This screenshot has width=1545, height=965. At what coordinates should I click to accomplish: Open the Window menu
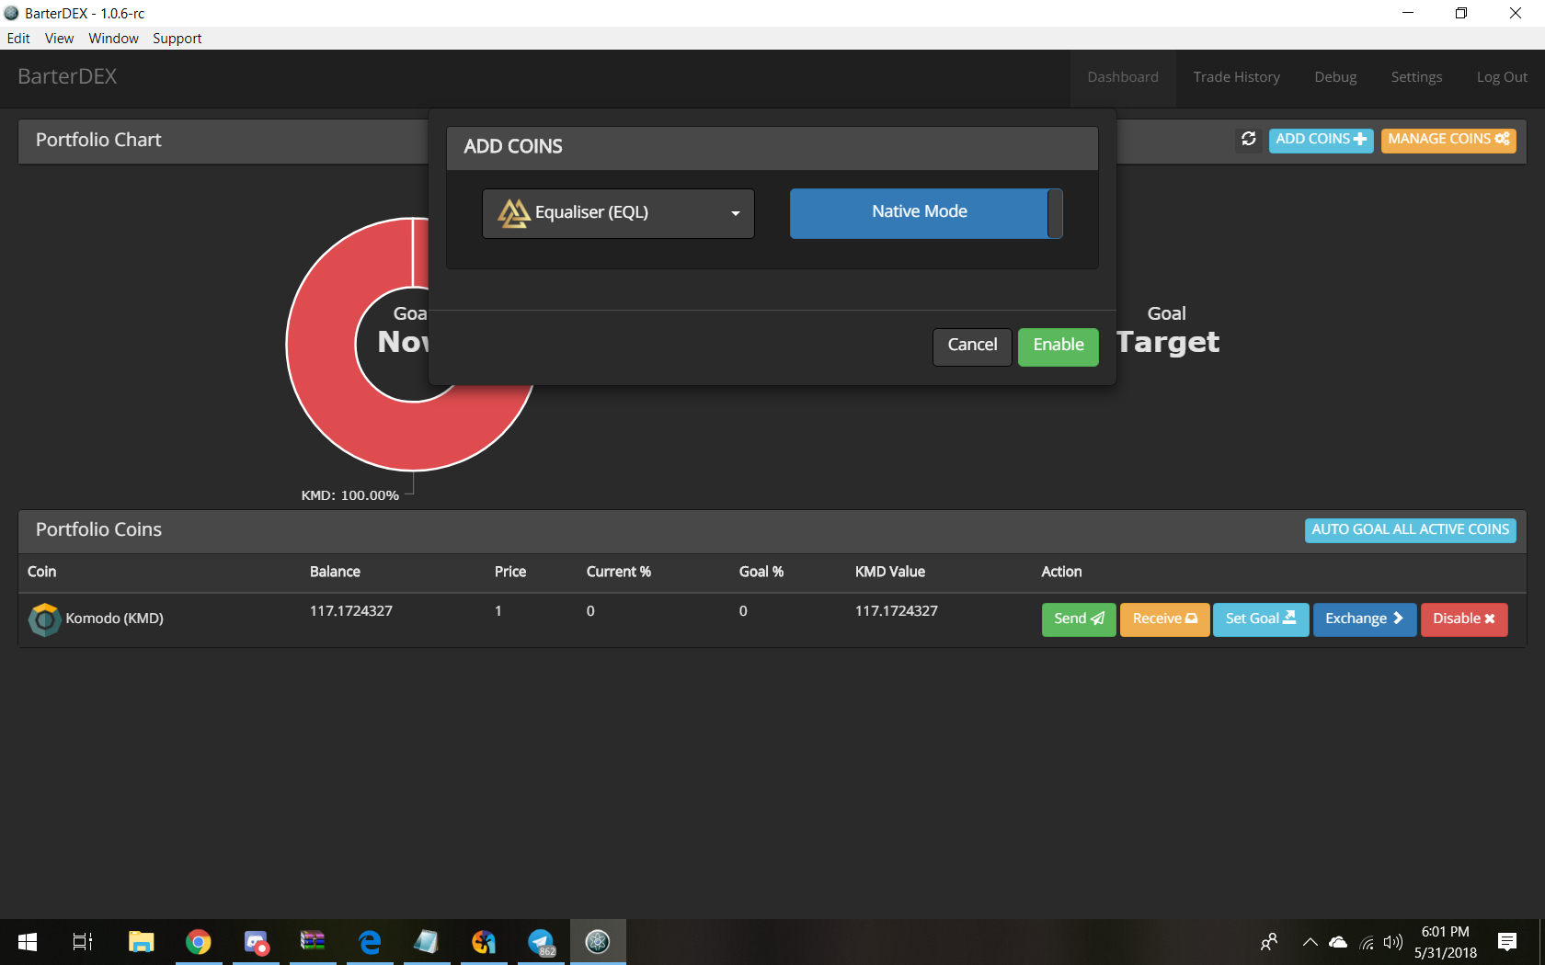point(113,39)
